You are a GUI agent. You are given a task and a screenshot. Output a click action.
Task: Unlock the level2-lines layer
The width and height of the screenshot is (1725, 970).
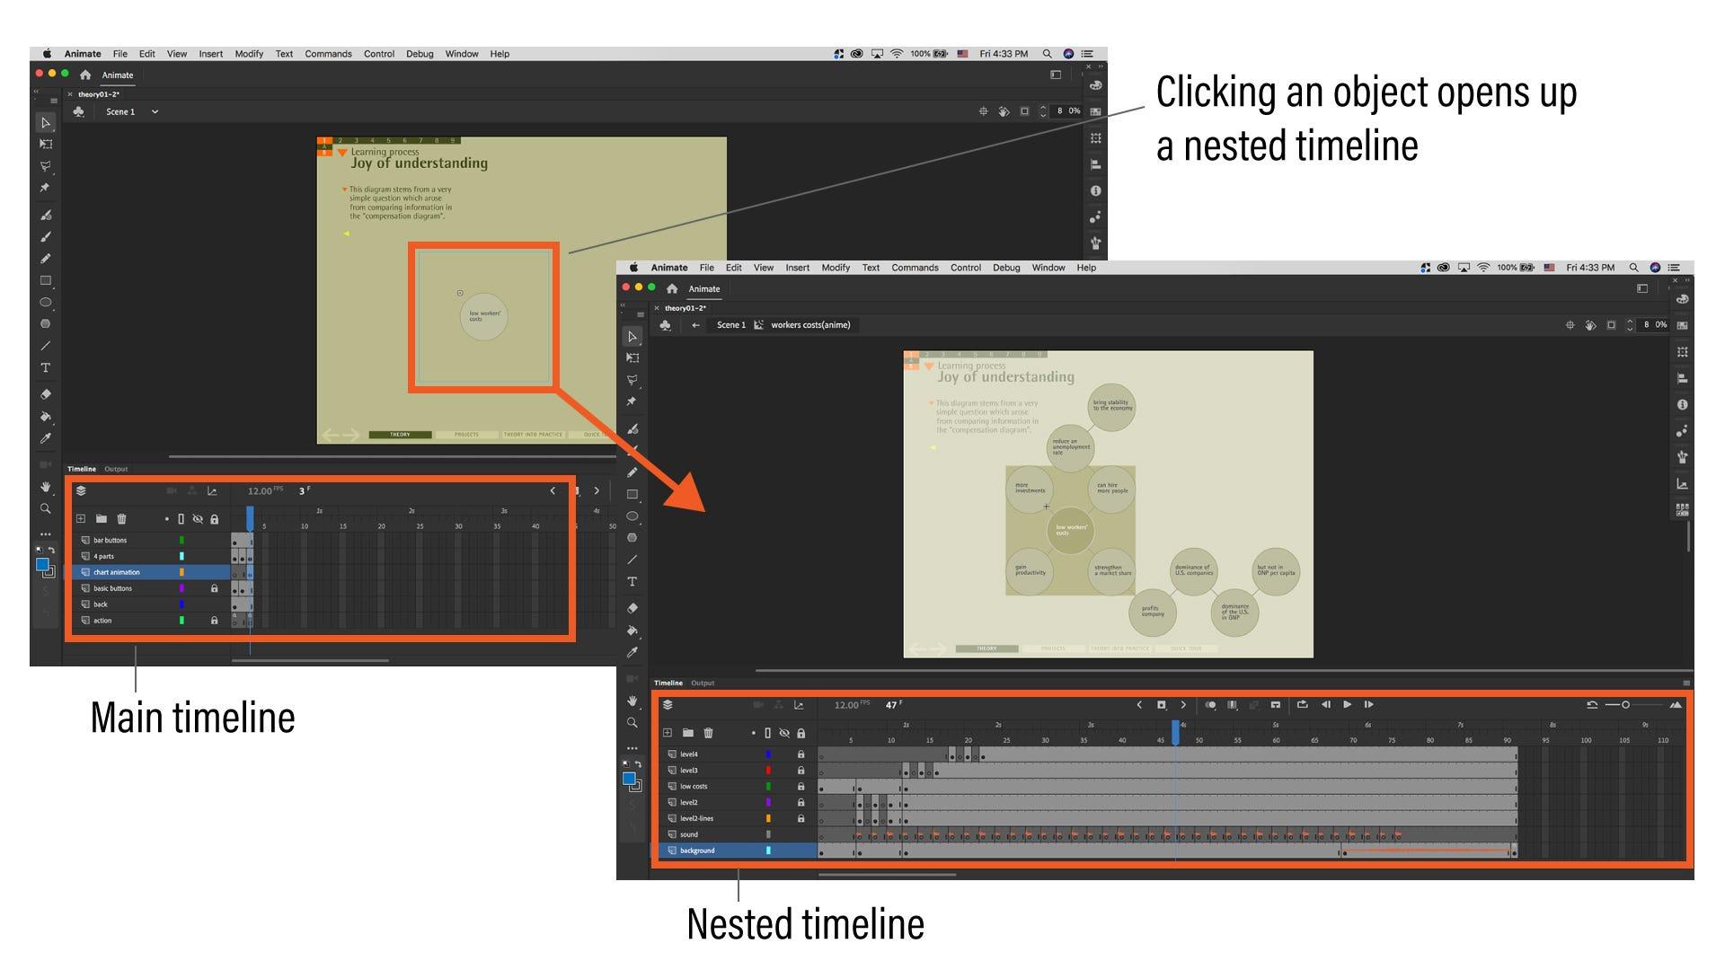(x=801, y=819)
